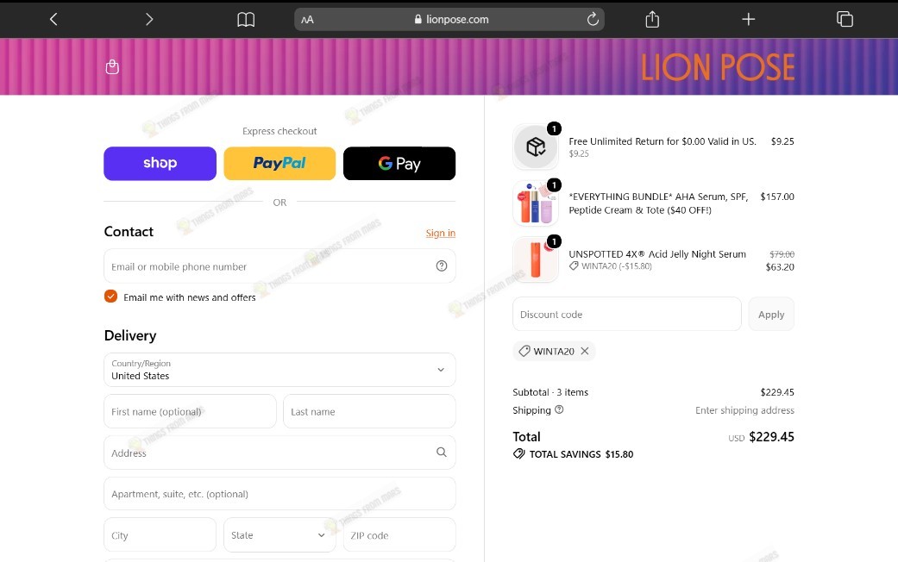Click the 'WINTA20 (-$15.80)' discount line
Screen dimensions: 898x562
coord(611,266)
